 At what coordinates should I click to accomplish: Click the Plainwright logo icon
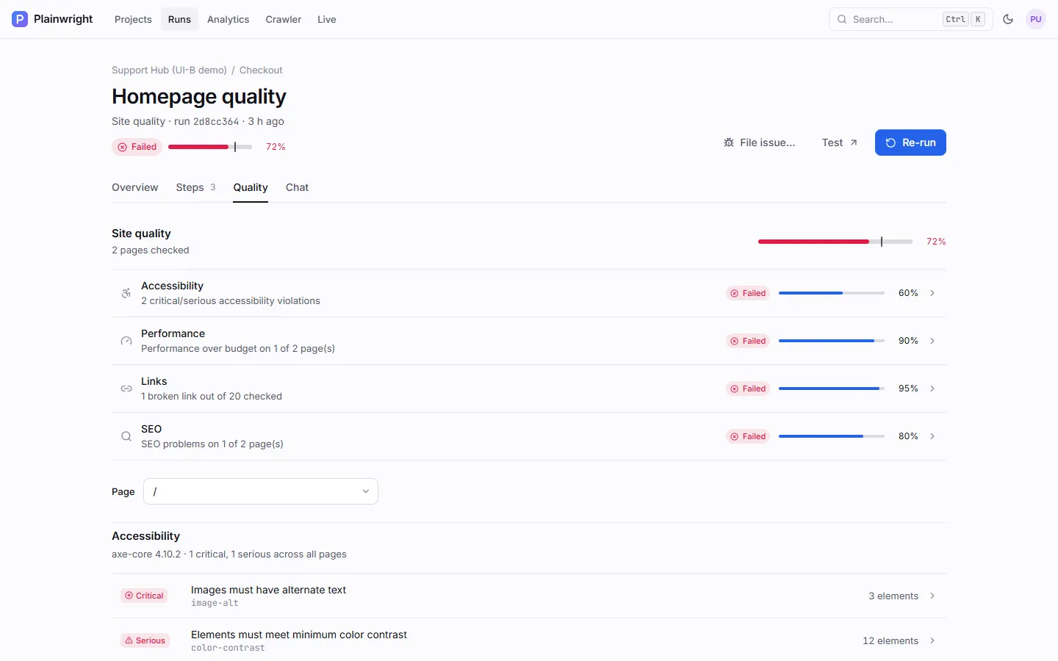pos(20,19)
